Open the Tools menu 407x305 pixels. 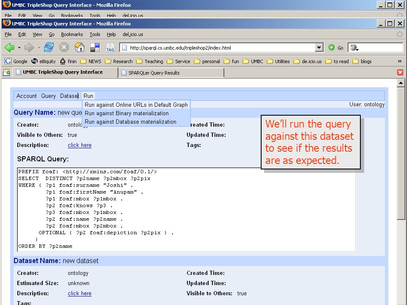click(x=95, y=34)
